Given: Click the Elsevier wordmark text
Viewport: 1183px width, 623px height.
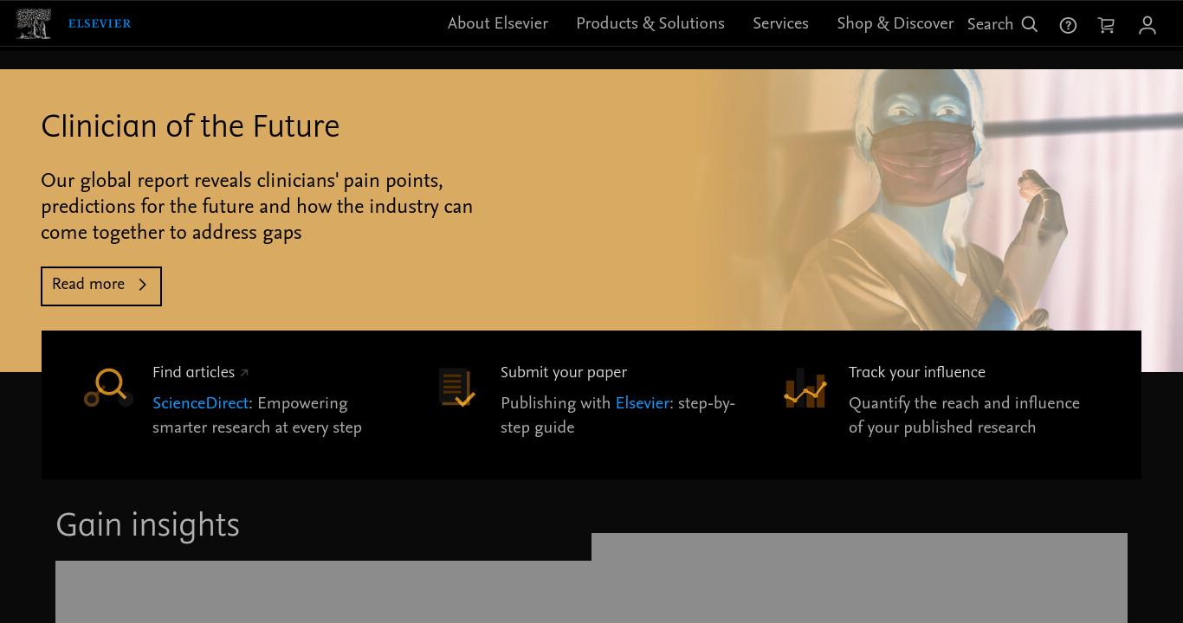Looking at the screenshot, I should [x=100, y=23].
